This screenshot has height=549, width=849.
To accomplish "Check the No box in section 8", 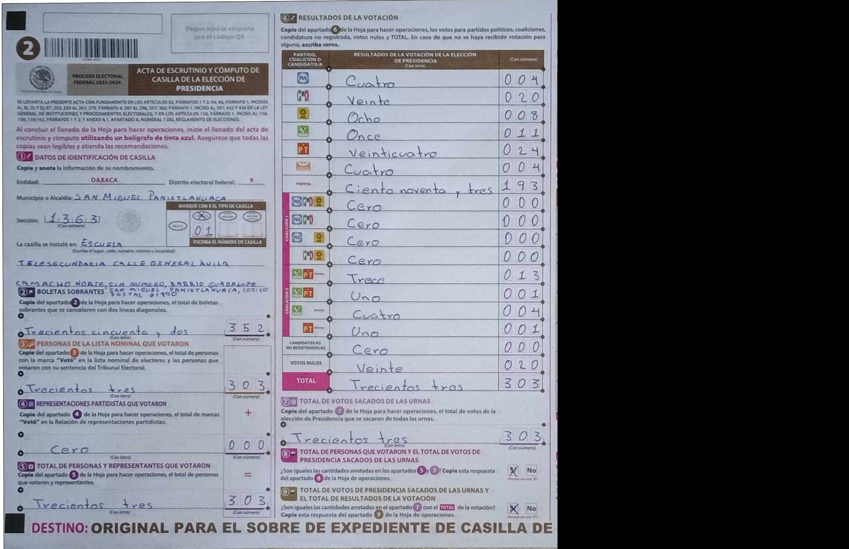I will click(x=531, y=470).
